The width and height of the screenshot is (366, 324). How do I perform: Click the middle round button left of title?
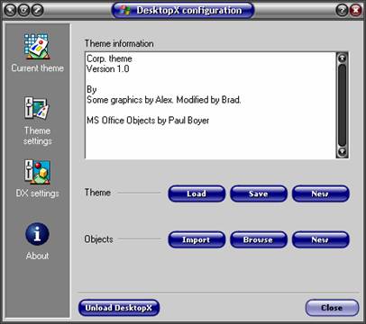pyautogui.click(x=23, y=11)
